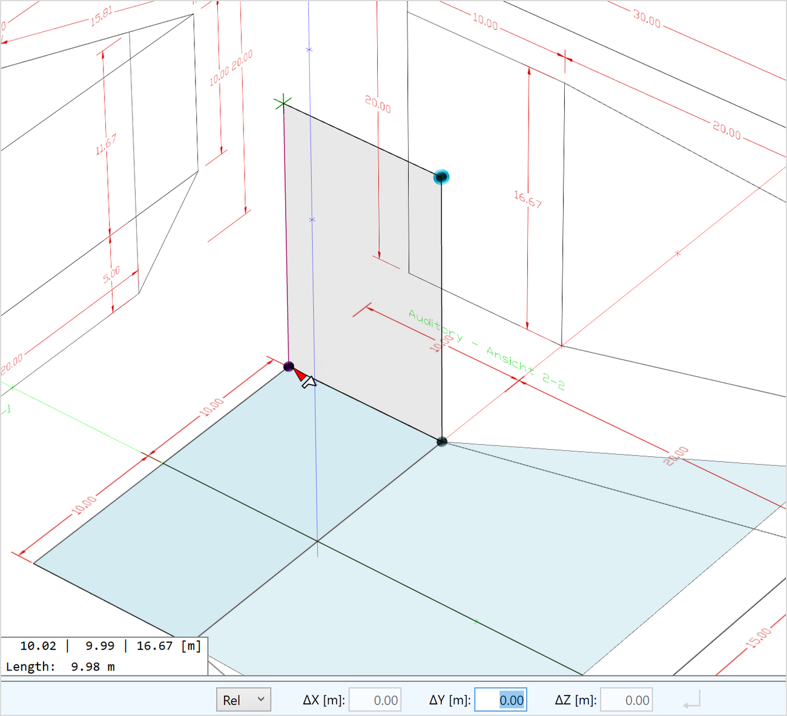Open the Rel coordinate mode dropdown
The image size is (787, 716).
point(243,700)
